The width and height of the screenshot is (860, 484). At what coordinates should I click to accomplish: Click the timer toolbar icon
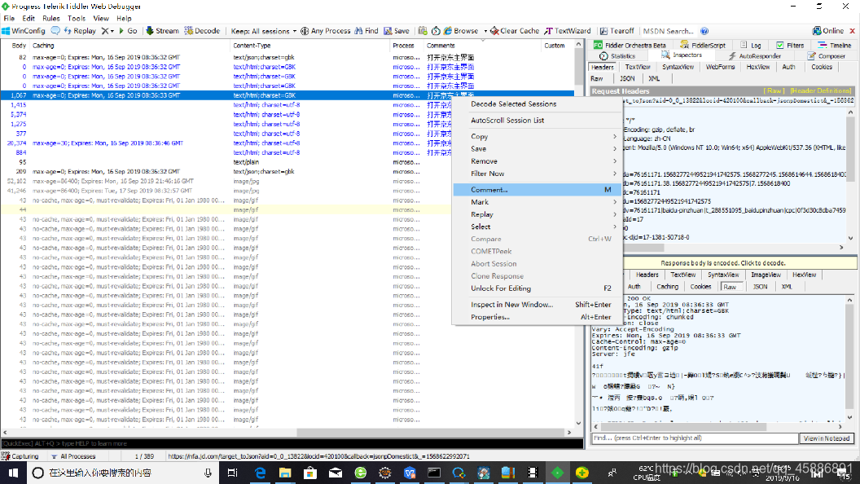(436, 31)
